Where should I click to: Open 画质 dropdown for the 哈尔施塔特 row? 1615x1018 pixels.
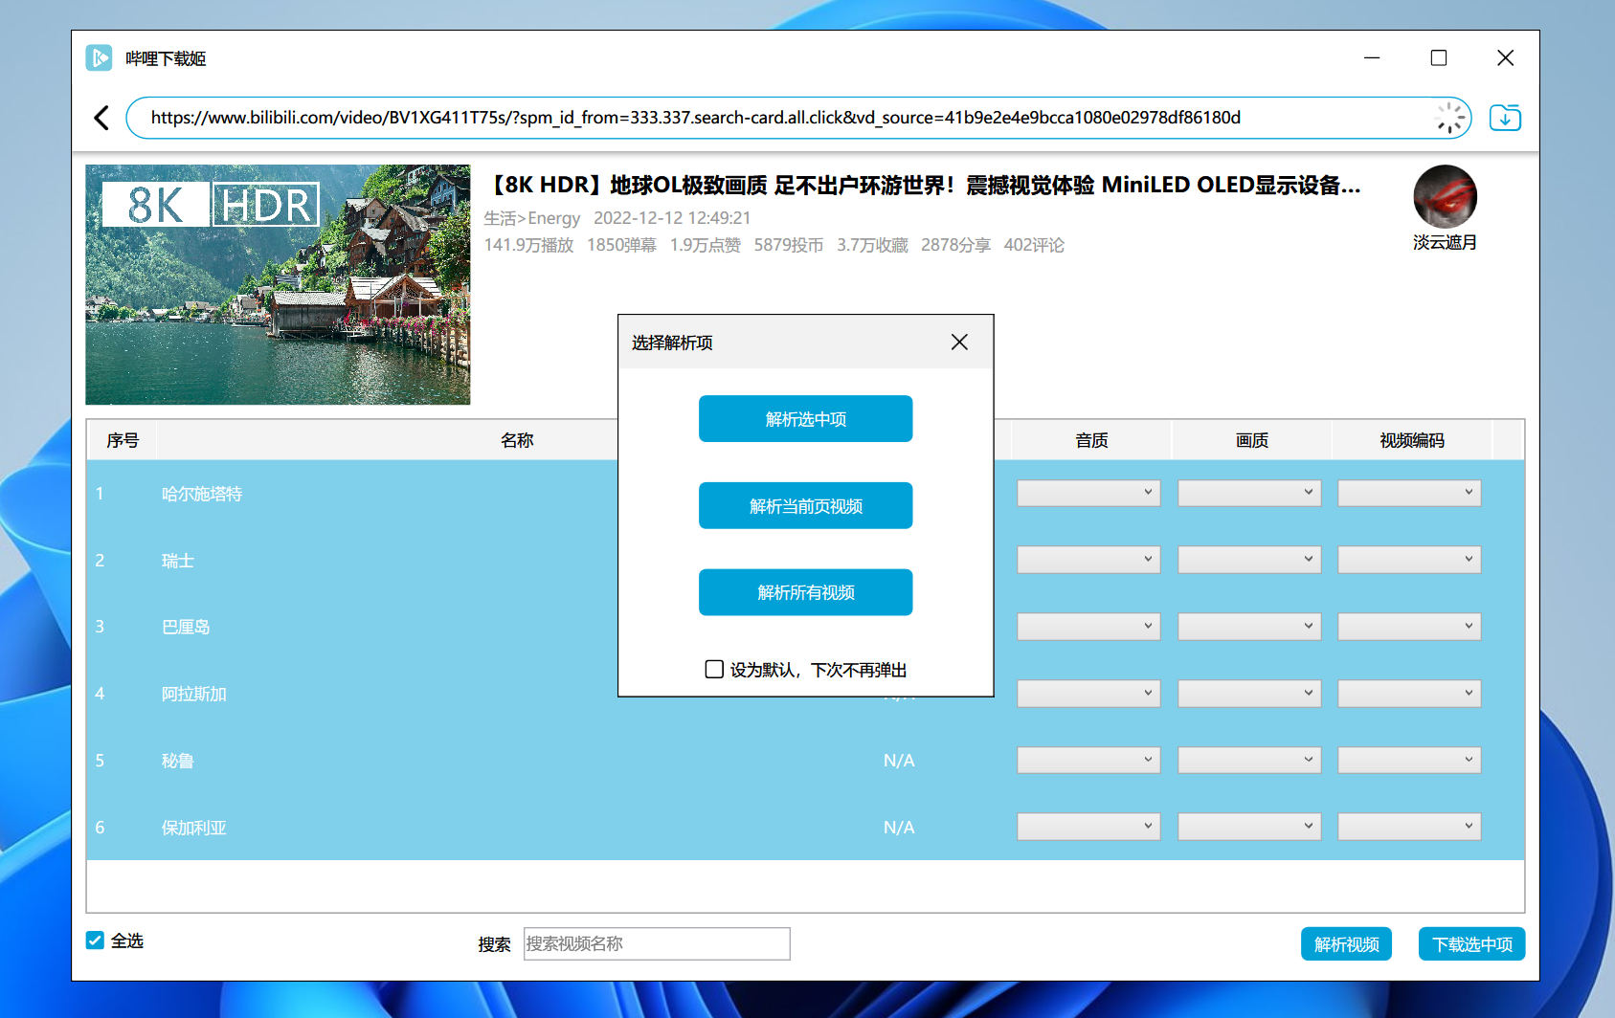point(1249,493)
